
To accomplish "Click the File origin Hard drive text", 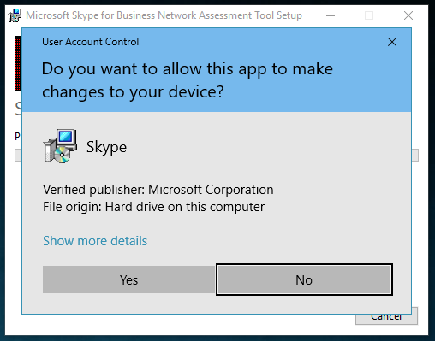I will 153,207.
